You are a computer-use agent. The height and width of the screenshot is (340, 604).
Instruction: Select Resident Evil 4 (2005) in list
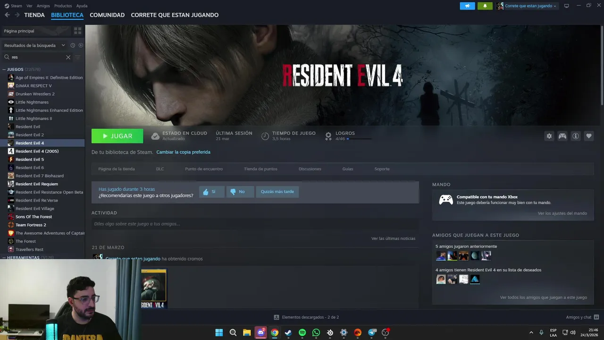[37, 151]
